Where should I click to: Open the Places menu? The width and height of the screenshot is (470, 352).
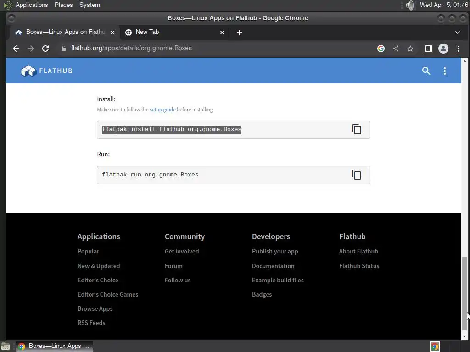(x=63, y=5)
